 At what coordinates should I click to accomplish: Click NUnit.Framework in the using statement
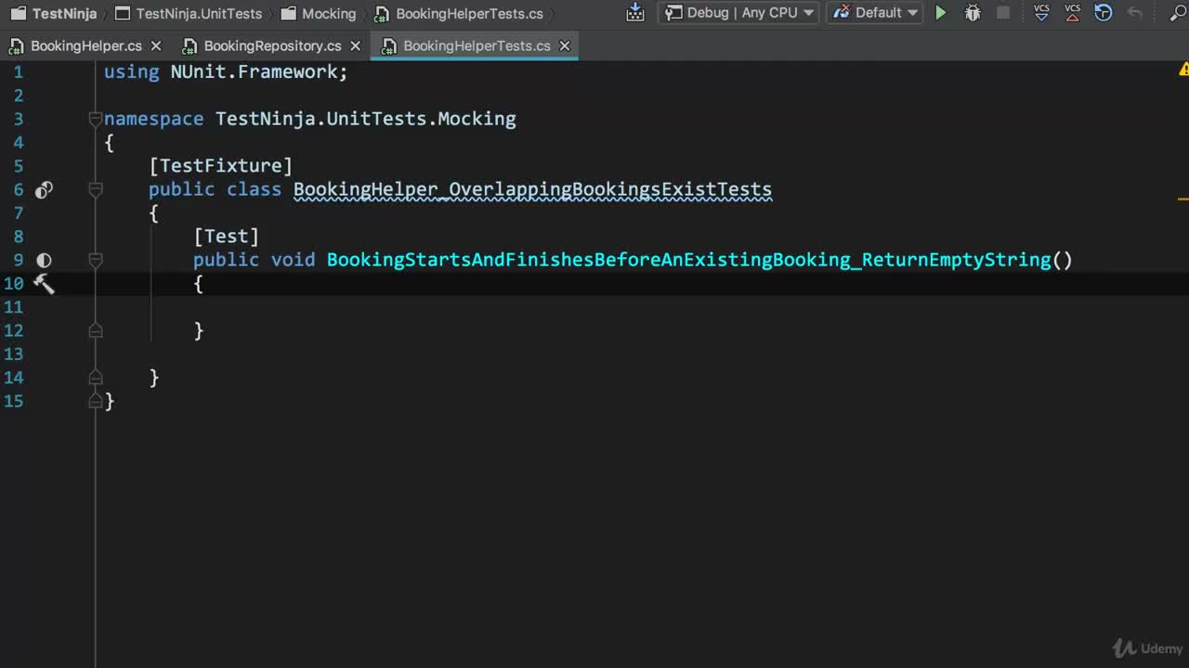(x=254, y=72)
